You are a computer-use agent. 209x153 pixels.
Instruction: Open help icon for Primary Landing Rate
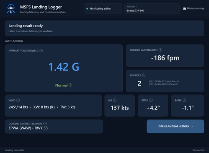click(160, 50)
